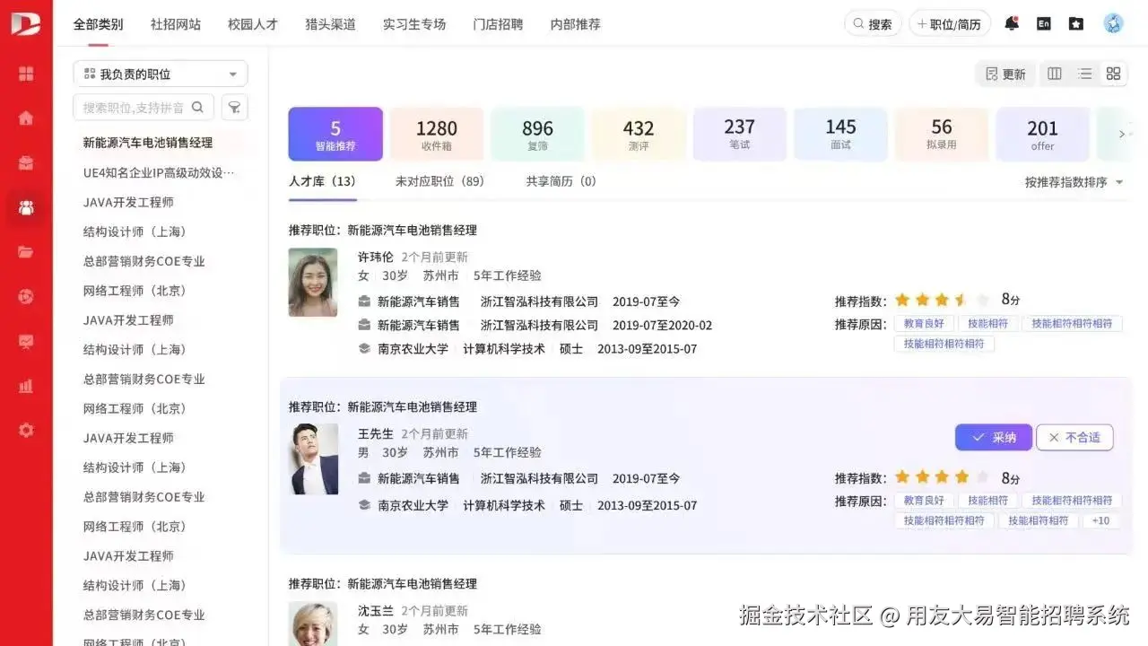This screenshot has width=1148, height=646.
Task: Click the circular chart icon in sidebar
Action: 26,296
